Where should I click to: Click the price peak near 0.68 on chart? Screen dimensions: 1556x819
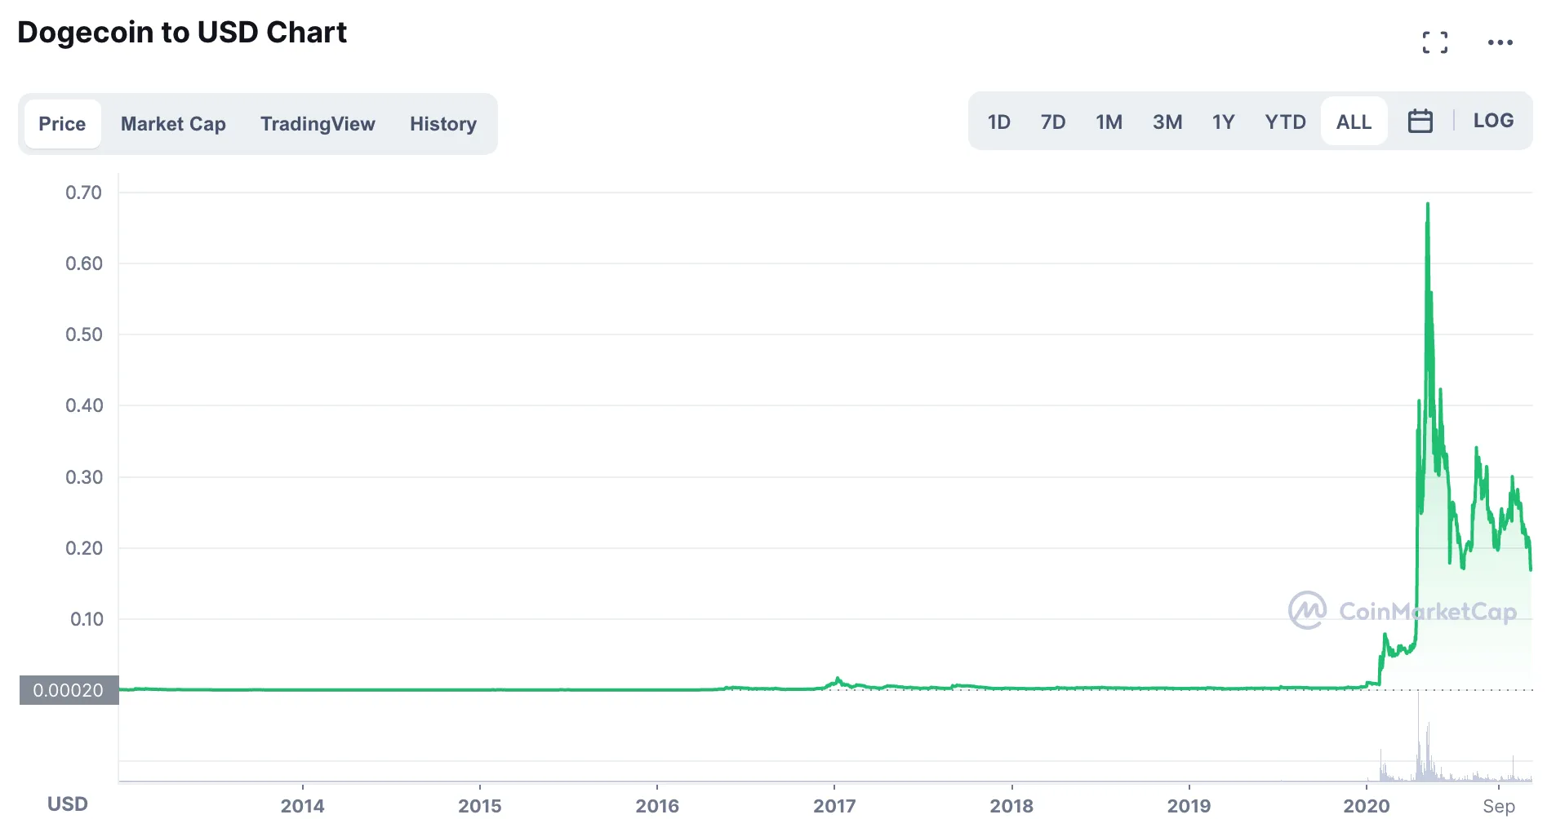1427,206
